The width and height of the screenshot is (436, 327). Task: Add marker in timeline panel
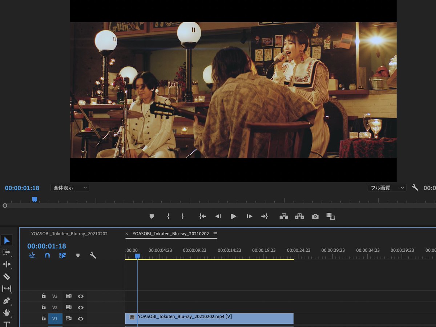coord(78,256)
